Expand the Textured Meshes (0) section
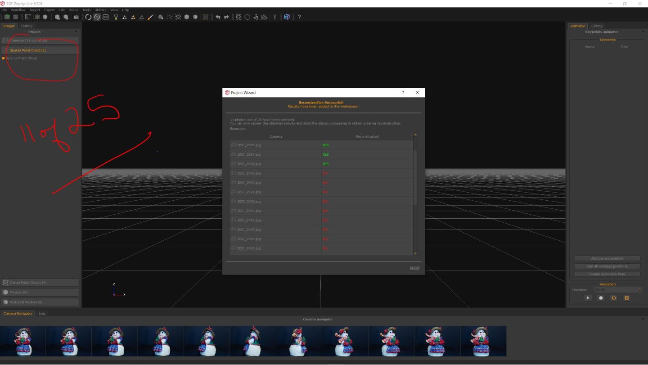Screen dimensions: 648x365 [40, 302]
